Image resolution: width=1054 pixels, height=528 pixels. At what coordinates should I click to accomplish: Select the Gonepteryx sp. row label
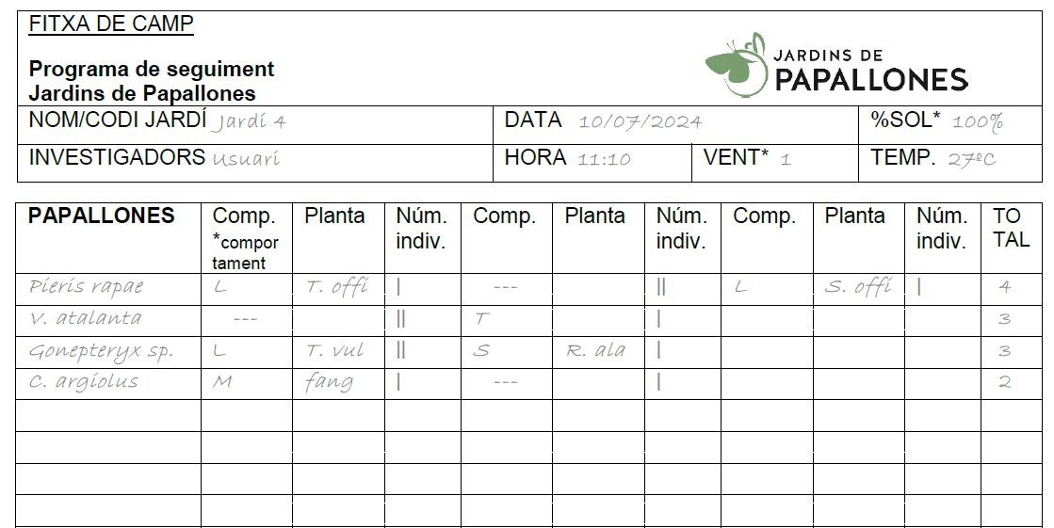click(108, 353)
